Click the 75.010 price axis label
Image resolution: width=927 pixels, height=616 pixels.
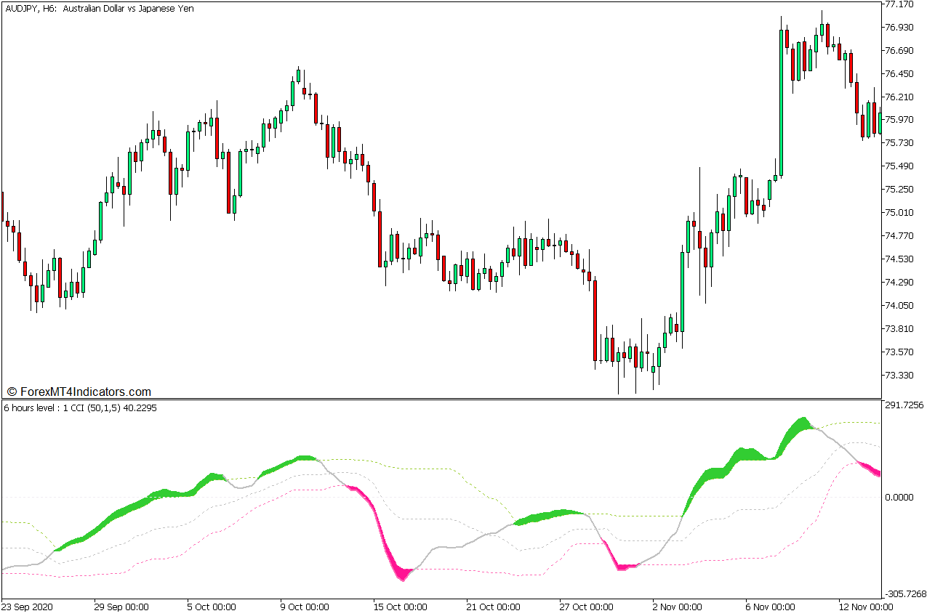898,213
